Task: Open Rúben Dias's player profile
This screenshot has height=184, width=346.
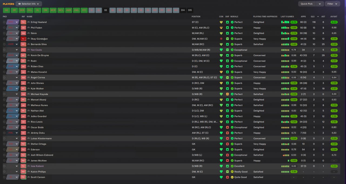Action: click(37, 66)
